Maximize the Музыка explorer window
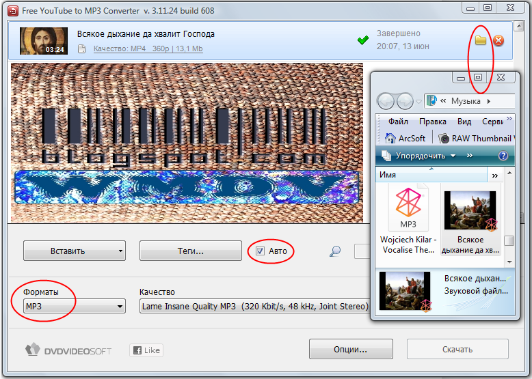532x379 pixels. [478, 77]
